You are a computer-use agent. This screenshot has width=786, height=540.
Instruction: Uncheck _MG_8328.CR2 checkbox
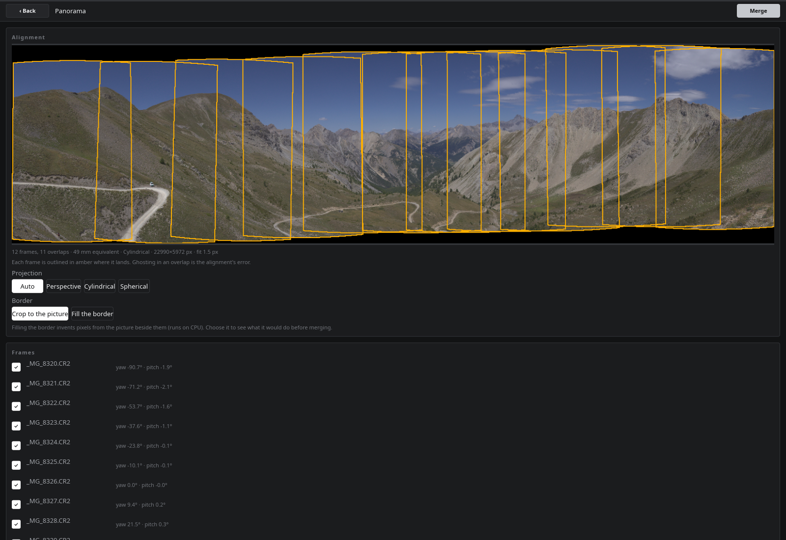[16, 524]
